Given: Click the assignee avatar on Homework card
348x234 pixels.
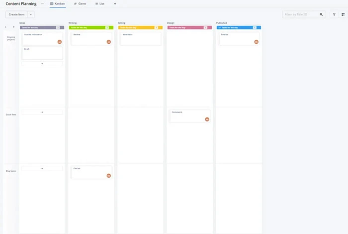Looking at the screenshot, I should (207, 119).
